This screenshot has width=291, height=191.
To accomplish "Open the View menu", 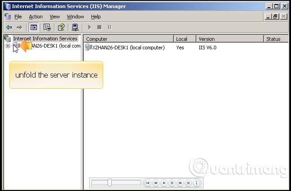I will point(55,17).
